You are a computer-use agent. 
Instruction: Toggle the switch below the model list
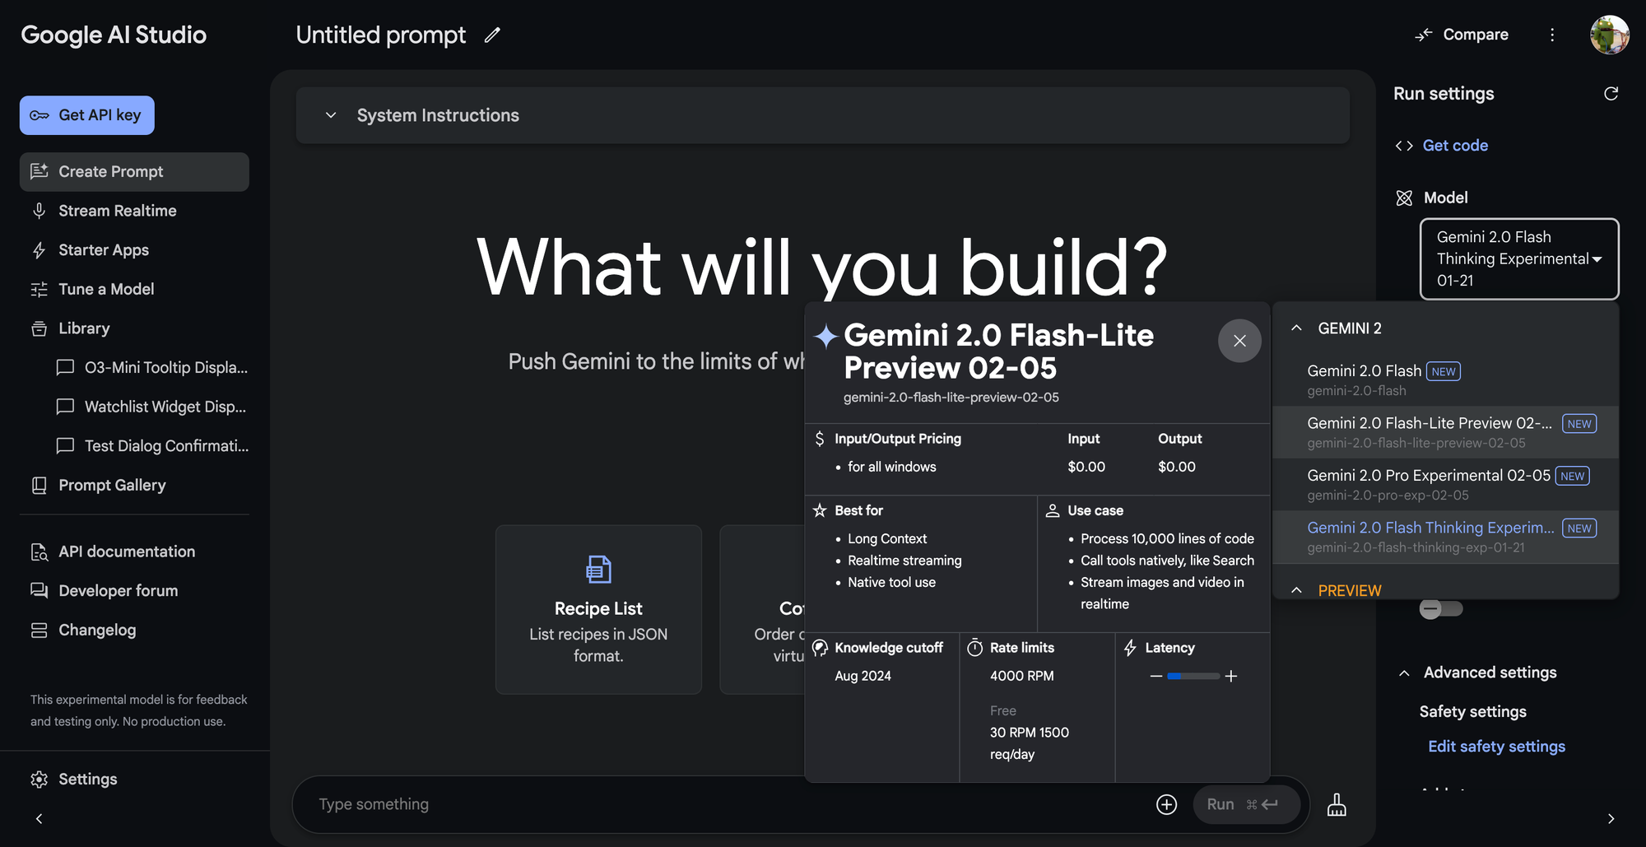1440,609
